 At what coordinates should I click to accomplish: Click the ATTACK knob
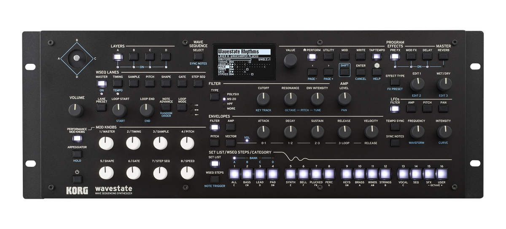tap(263, 132)
